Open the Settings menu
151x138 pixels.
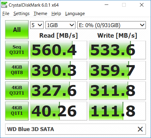(21, 14)
